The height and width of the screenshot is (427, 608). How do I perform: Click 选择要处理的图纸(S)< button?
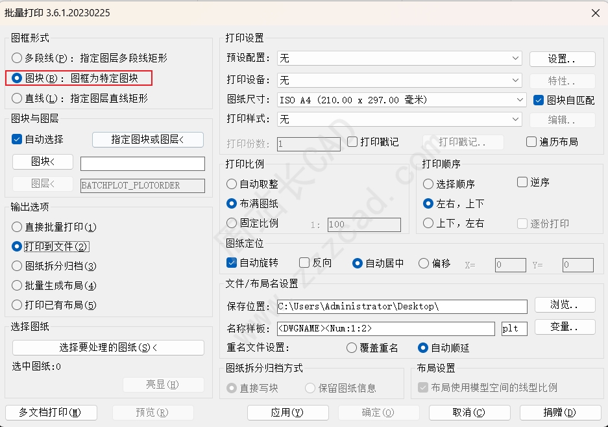108,347
